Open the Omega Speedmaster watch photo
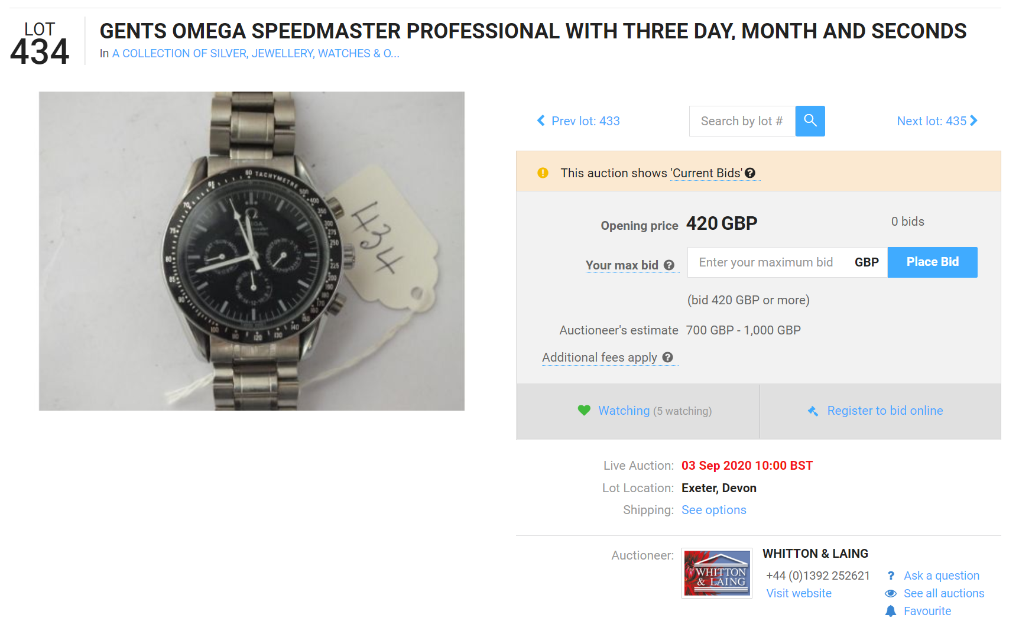The image size is (1019, 634). [252, 251]
